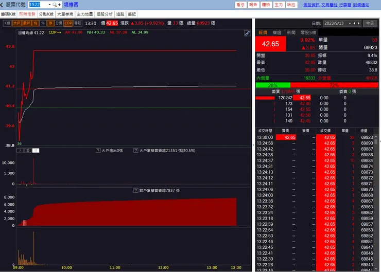The width and height of the screenshot is (381, 272).
Task: Click the stock name 堤維西
Action: click(x=71, y=5)
